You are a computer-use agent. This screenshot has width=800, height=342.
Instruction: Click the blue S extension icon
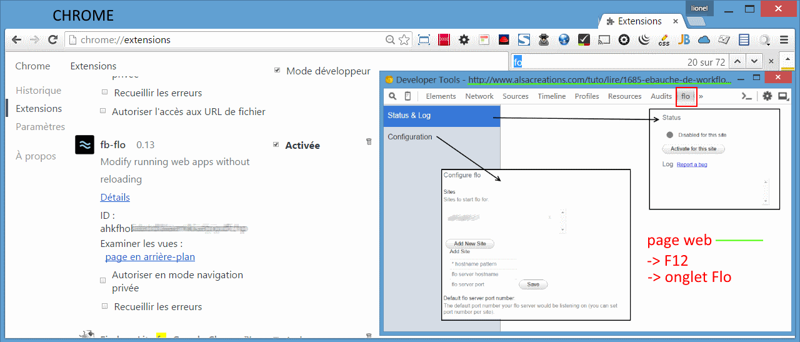click(524, 40)
